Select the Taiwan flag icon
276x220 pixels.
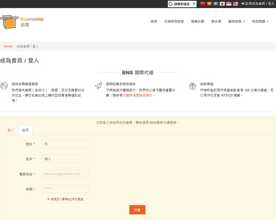203,4
